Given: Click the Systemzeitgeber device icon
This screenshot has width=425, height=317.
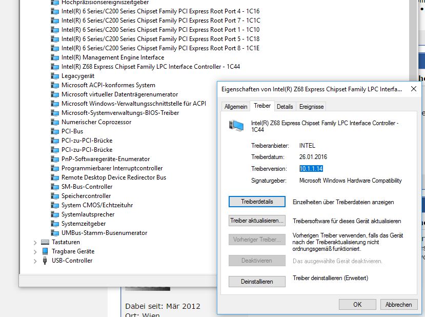Looking at the screenshot, I should (x=55, y=224).
